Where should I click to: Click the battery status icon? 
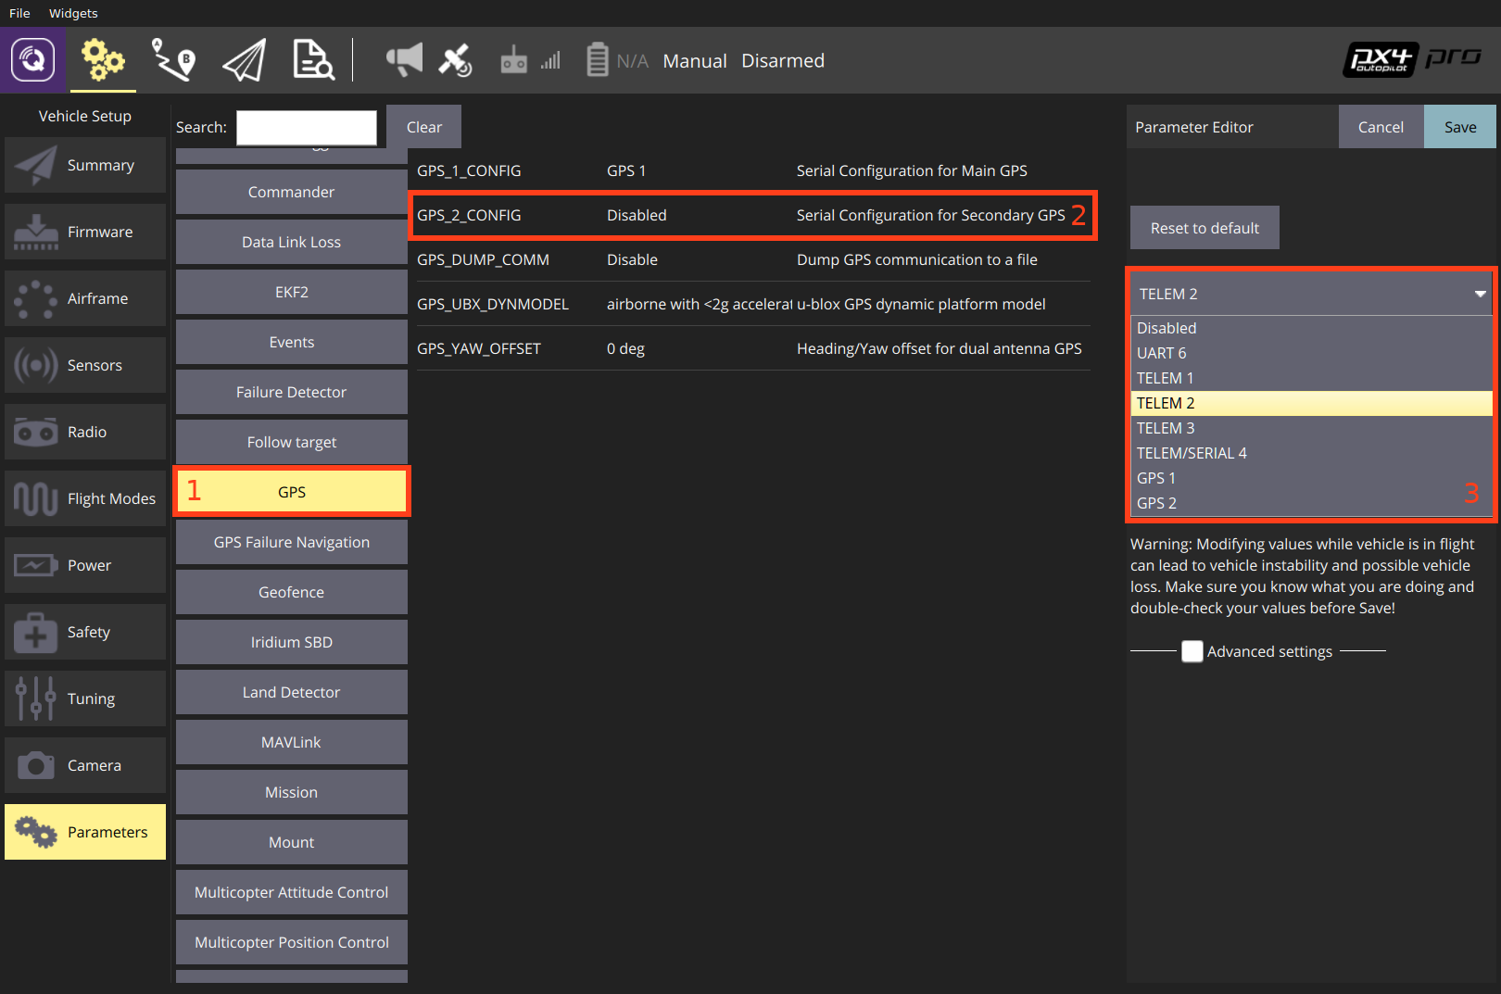(598, 60)
